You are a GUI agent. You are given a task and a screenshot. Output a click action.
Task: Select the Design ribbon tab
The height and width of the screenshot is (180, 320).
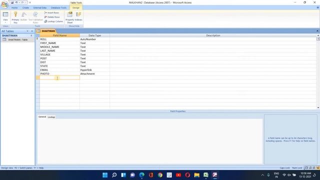pos(76,8)
